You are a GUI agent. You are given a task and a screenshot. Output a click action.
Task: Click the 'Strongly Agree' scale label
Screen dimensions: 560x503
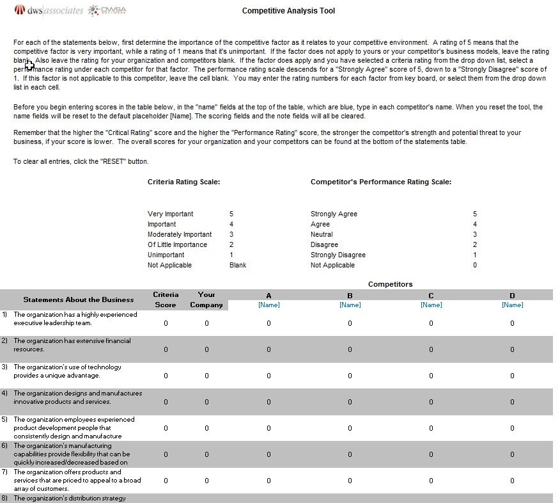pyautogui.click(x=334, y=214)
